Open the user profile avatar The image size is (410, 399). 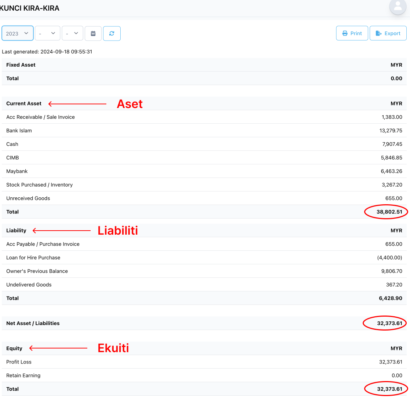398,6
